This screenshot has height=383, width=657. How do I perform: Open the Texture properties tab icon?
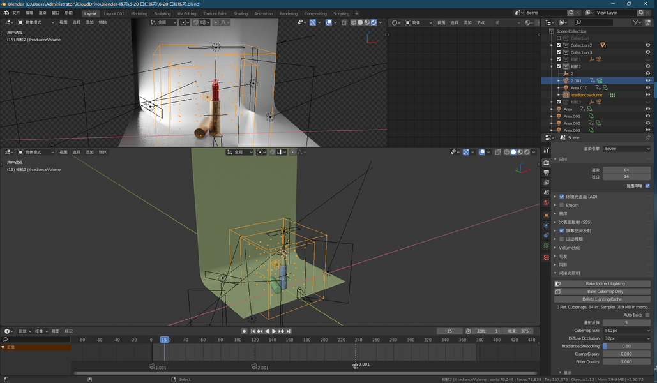click(547, 258)
